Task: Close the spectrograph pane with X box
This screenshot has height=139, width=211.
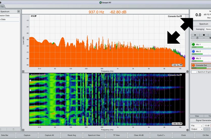Action: point(23,130)
